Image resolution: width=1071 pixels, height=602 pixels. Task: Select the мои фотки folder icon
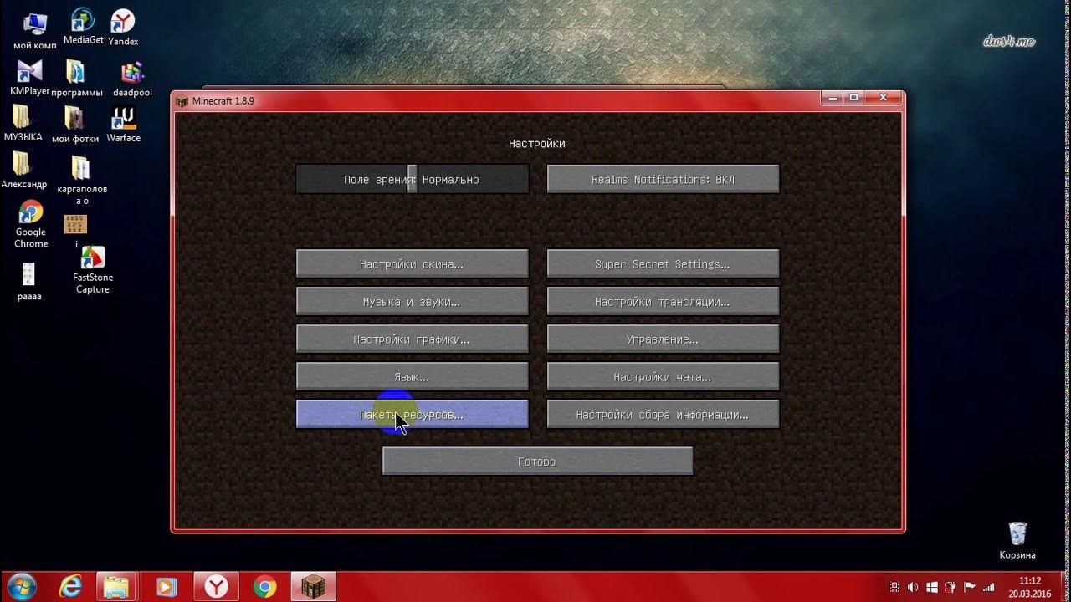click(x=75, y=125)
